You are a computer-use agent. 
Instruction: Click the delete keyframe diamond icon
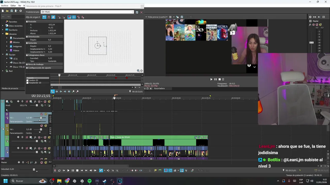click(x=77, y=91)
